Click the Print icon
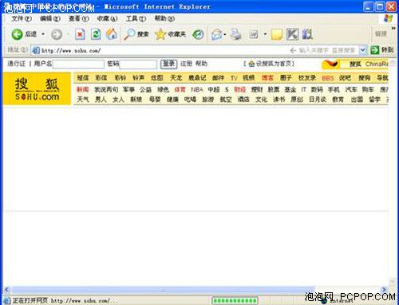 pos(235,34)
